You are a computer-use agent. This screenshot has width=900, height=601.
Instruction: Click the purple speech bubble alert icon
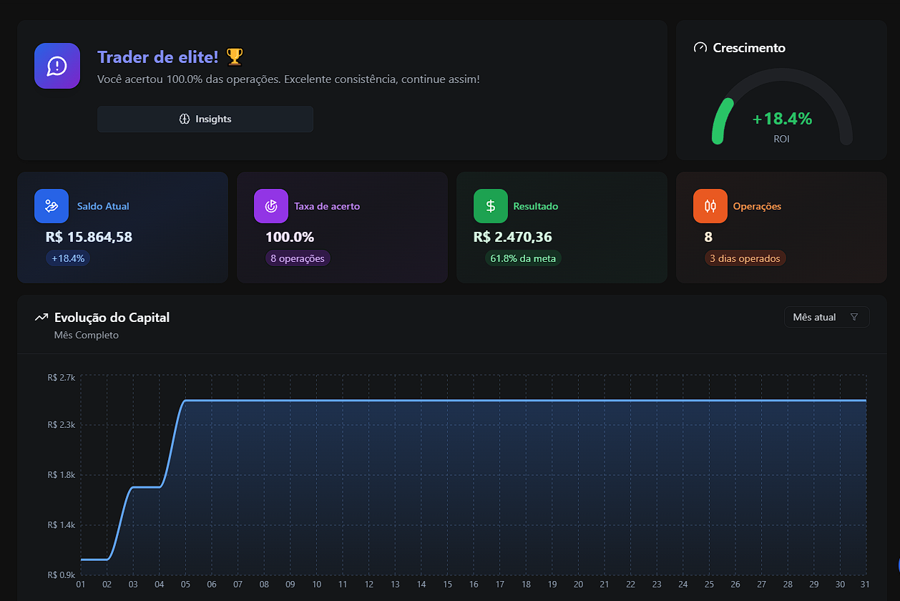[x=57, y=65]
